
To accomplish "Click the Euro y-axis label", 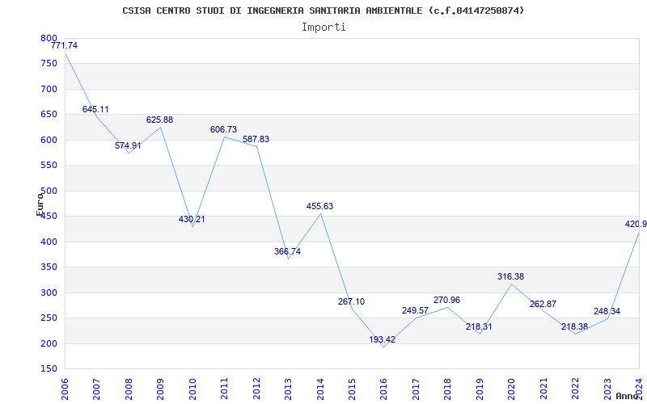I will (40, 204).
